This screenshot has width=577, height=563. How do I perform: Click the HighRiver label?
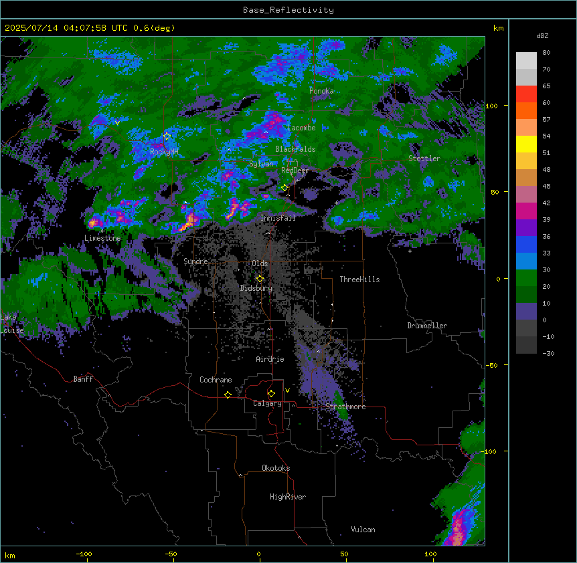click(x=288, y=497)
